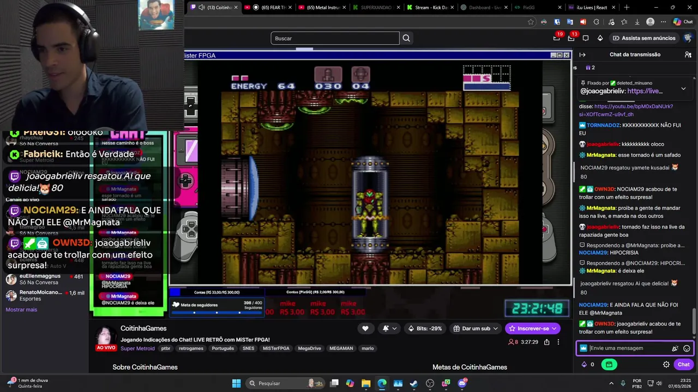Viewport: 698px width, 392px height.
Task: Open chat settings gear icon
Action: (666, 364)
